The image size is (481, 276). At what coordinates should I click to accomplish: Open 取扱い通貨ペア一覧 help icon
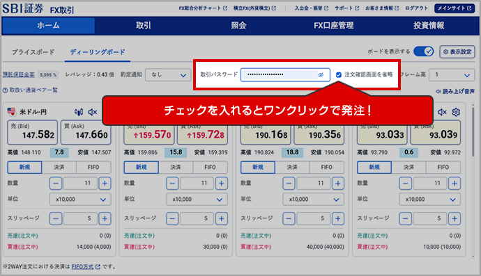pos(5,90)
